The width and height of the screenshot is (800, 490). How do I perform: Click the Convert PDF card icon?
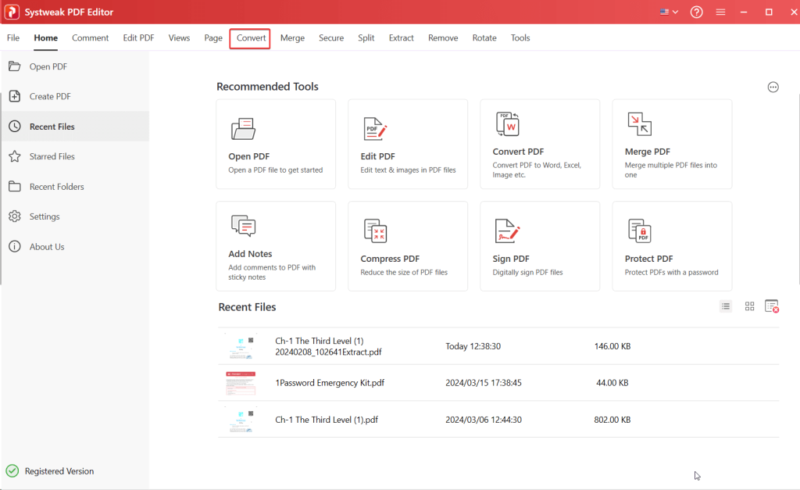[x=508, y=124]
